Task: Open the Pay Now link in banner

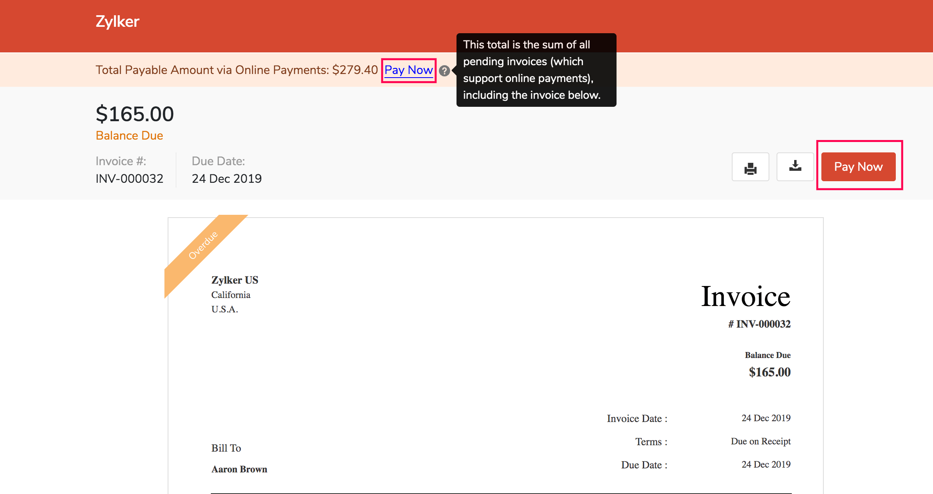Action: pyautogui.click(x=408, y=70)
